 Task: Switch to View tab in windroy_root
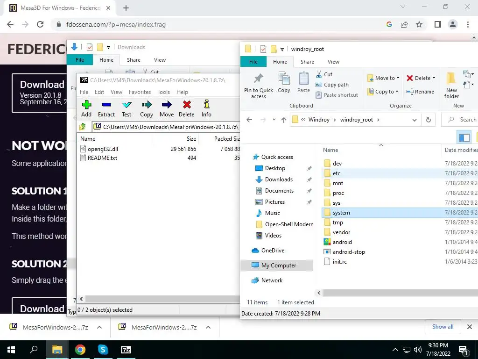[333, 62]
